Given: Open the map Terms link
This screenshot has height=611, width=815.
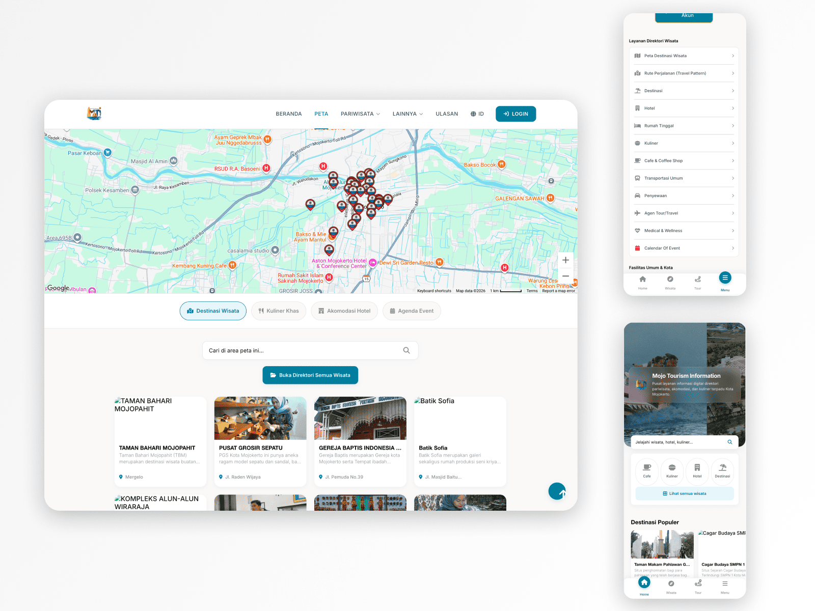Looking at the screenshot, I should pos(532,291).
